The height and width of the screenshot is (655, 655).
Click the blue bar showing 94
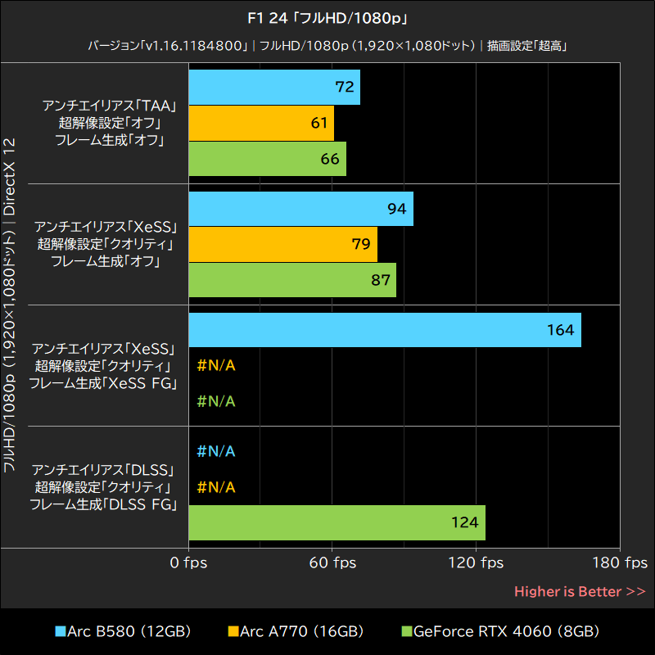(x=301, y=209)
